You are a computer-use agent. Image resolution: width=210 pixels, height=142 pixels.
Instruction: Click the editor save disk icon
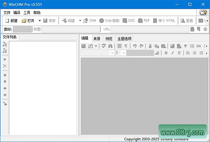tap(83, 46)
